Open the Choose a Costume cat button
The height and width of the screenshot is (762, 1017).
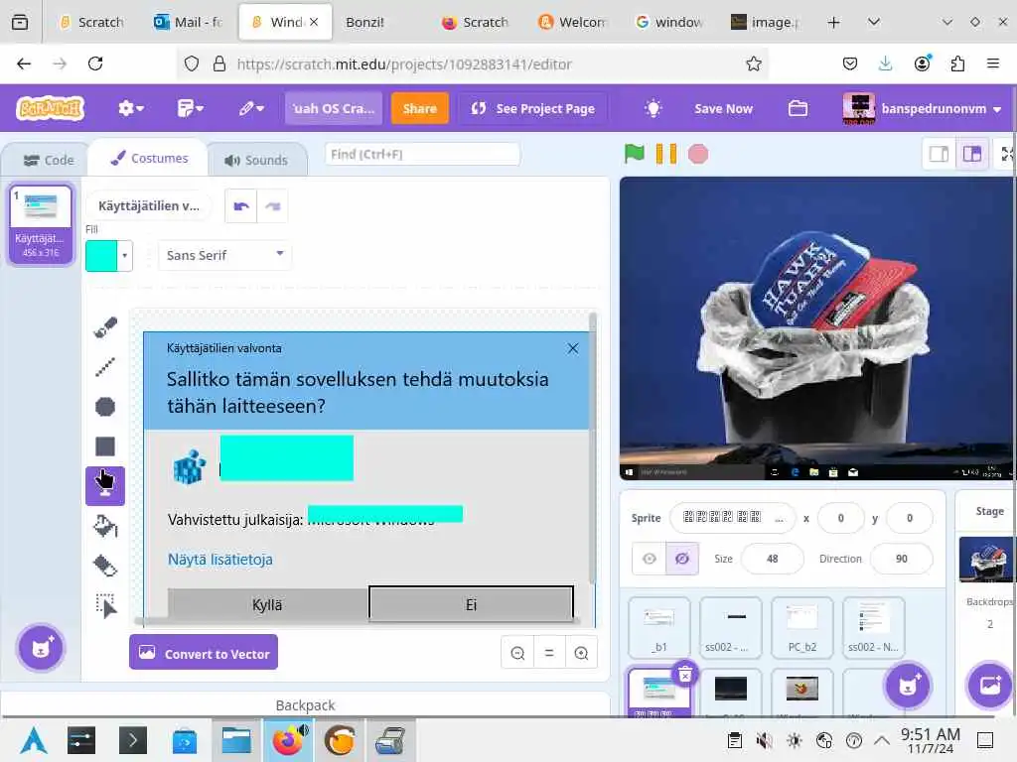pos(41,647)
